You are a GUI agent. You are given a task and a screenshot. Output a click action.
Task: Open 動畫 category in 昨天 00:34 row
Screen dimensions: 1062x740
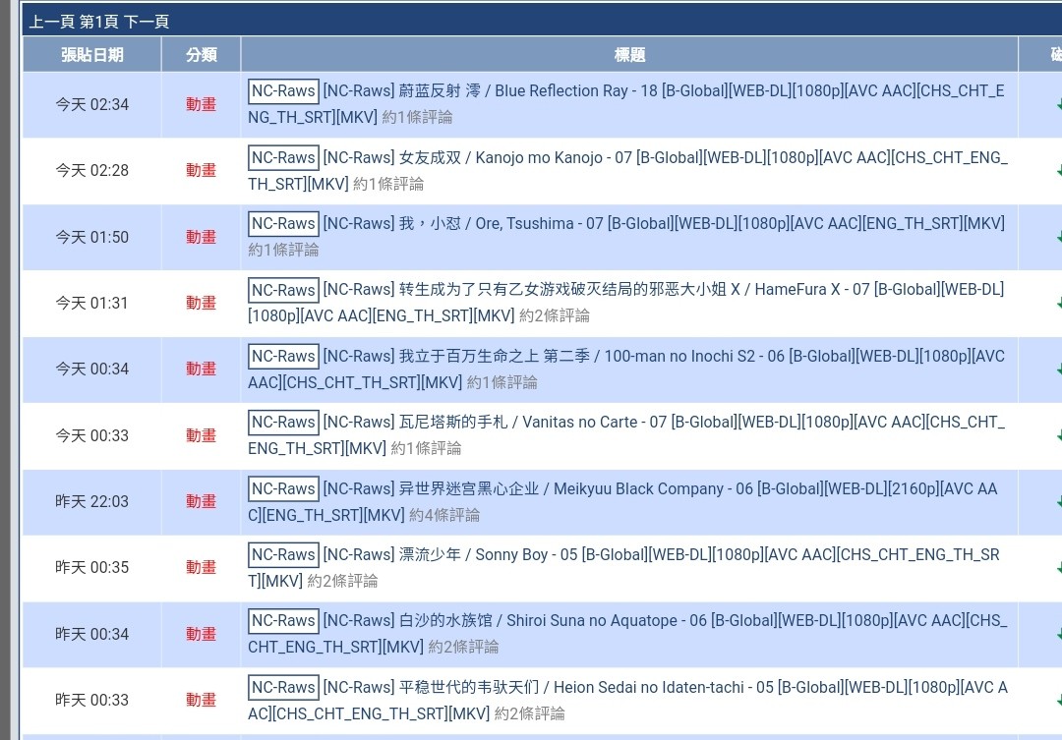(202, 634)
